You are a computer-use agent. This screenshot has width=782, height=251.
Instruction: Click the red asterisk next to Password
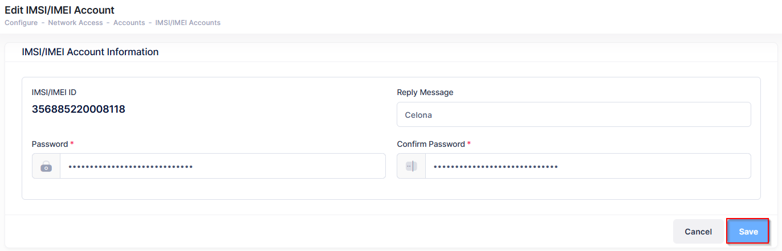72,144
